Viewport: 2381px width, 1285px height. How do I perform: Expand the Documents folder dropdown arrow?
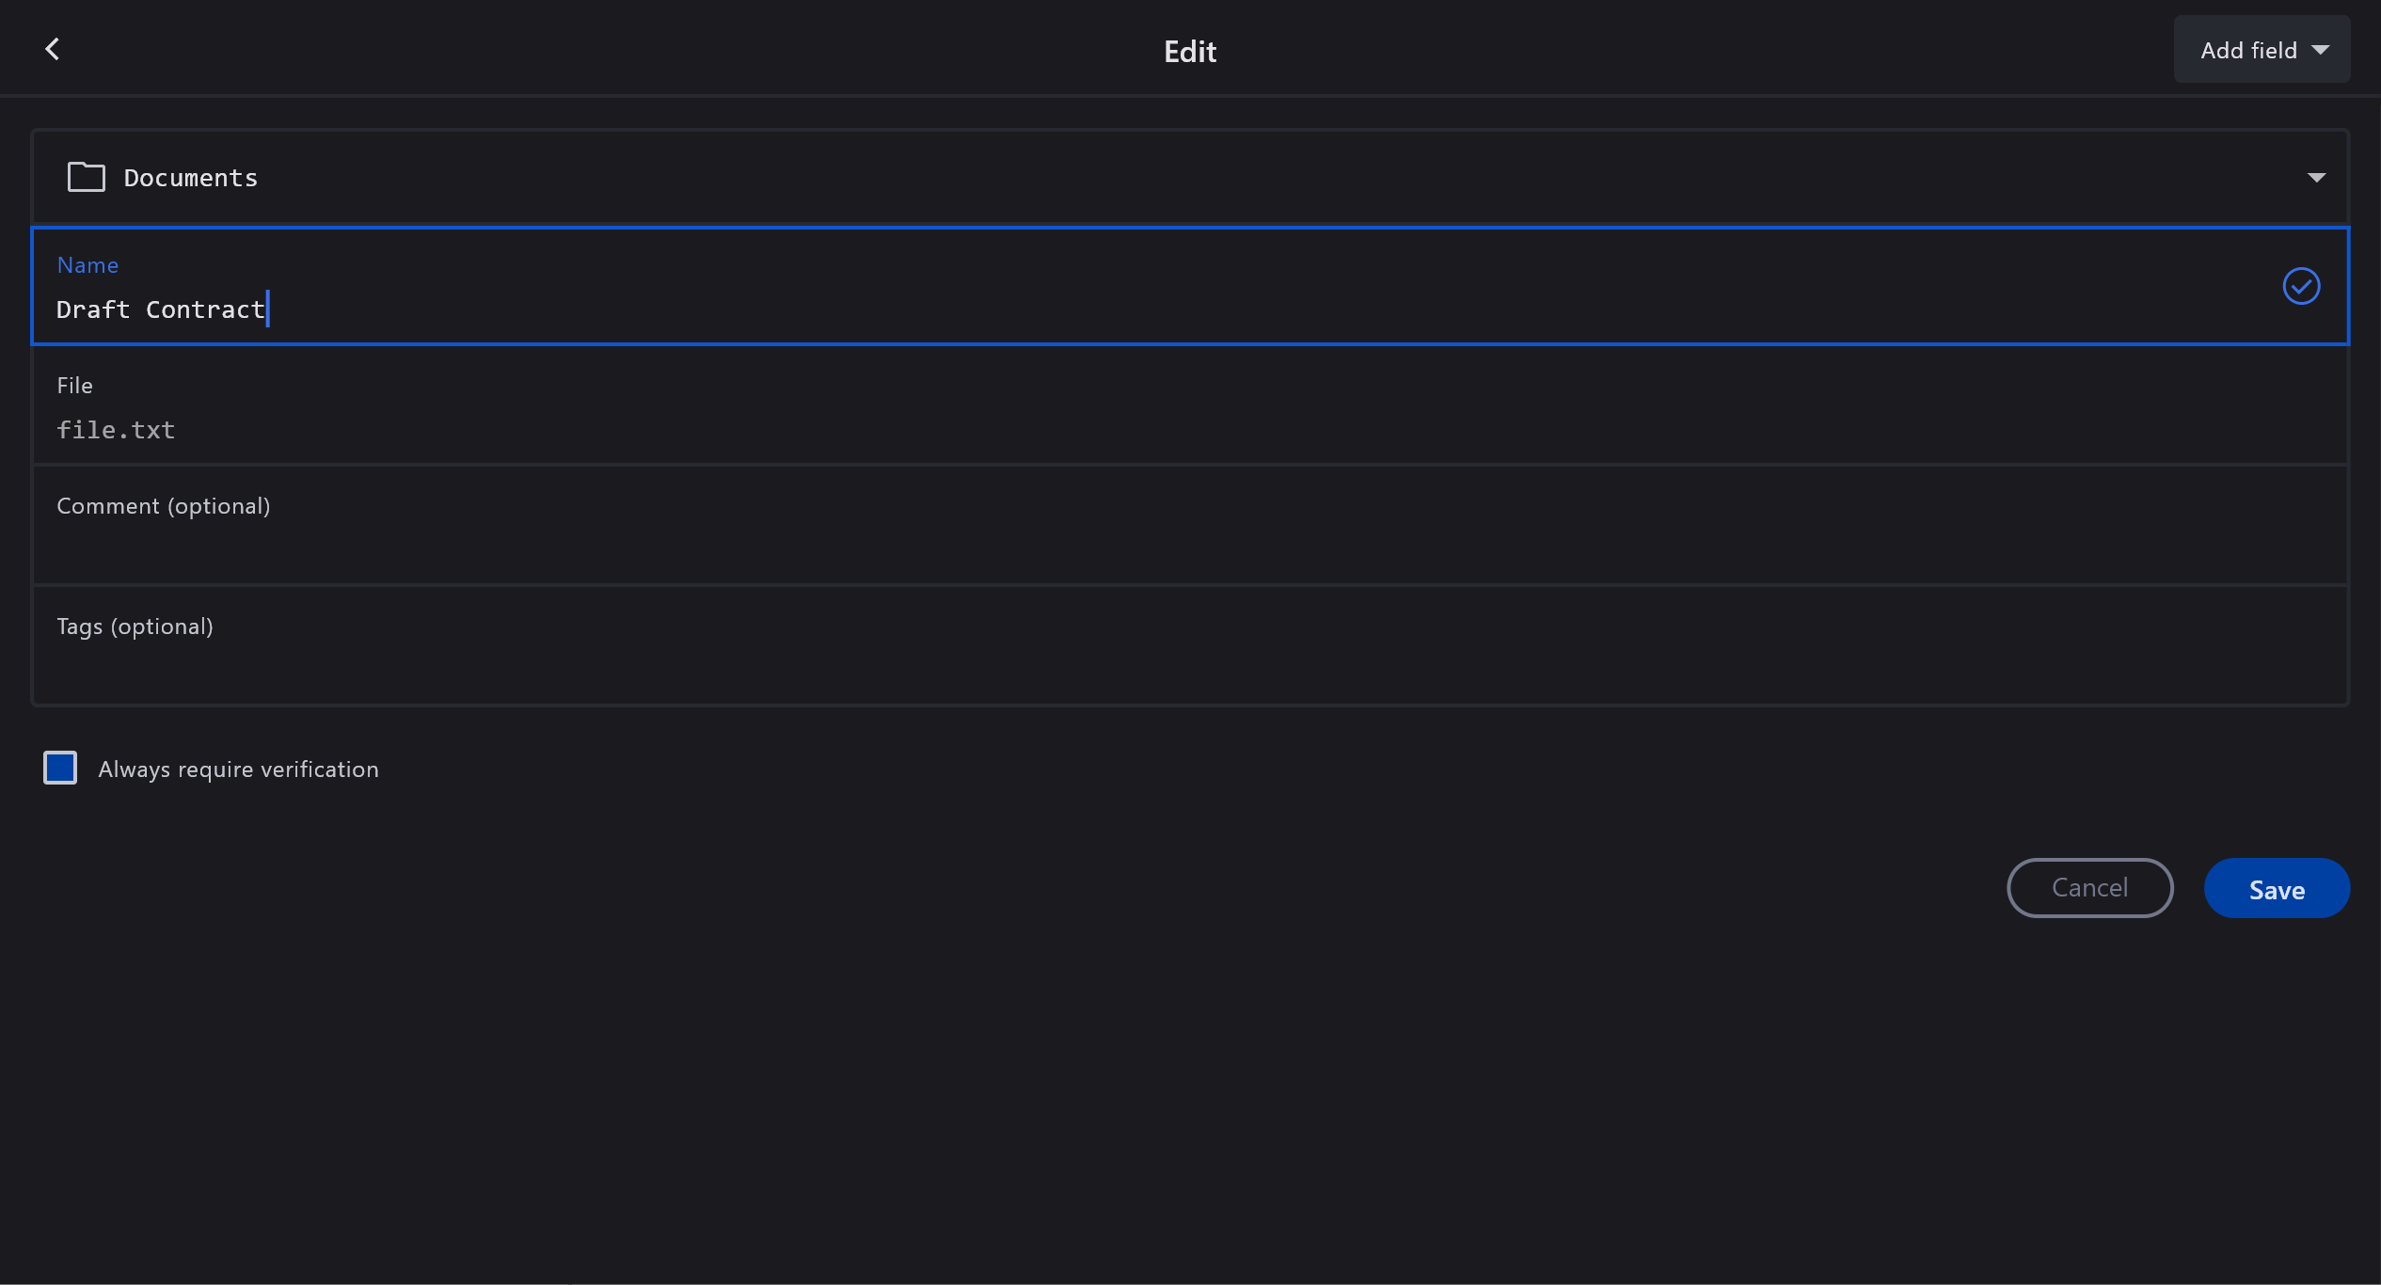pyautogui.click(x=2315, y=178)
